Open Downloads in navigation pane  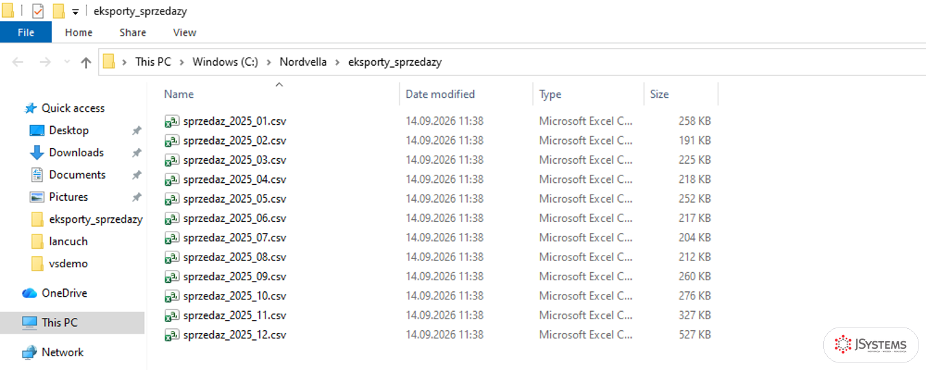(76, 152)
